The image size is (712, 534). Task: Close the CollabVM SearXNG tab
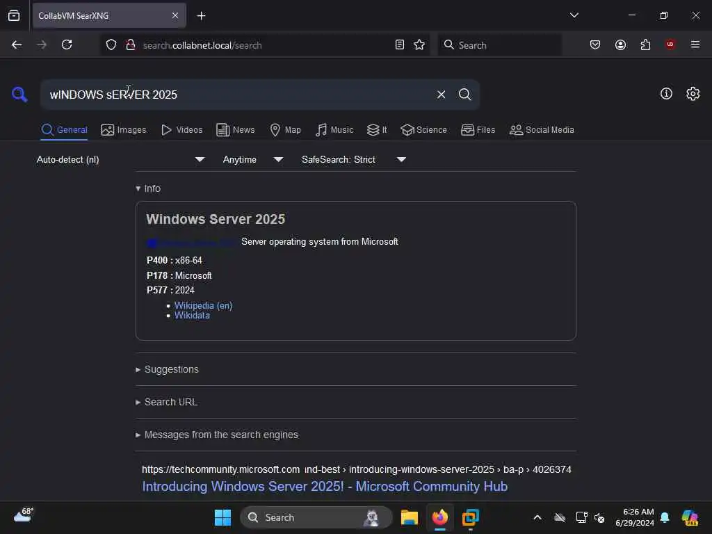coord(175,16)
